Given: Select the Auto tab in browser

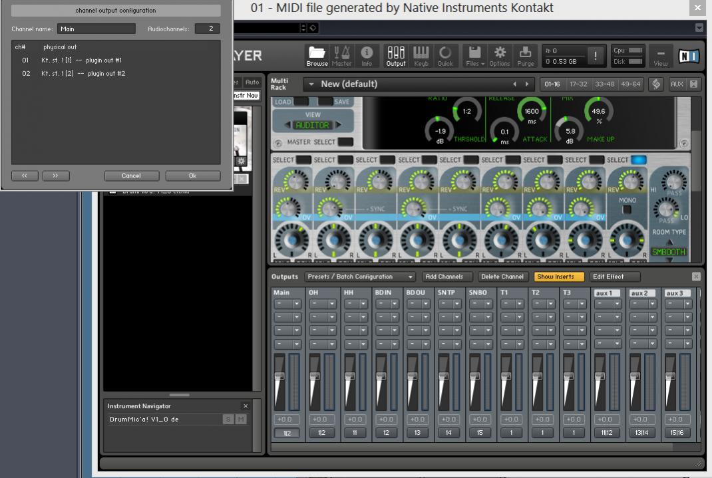Looking at the screenshot, I should coord(252,82).
